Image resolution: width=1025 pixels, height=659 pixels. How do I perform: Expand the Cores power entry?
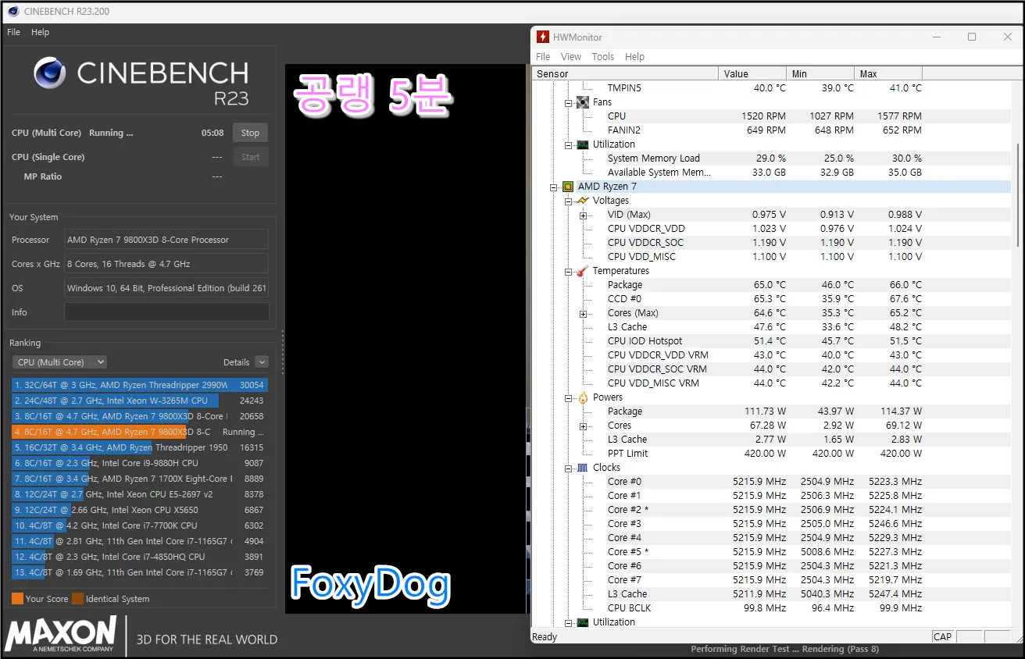[583, 426]
